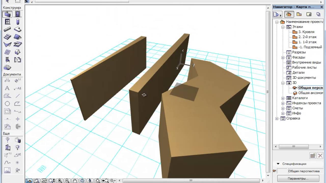Select the Label A1 tool
Screen dimensions: 326x183
[18, 88]
